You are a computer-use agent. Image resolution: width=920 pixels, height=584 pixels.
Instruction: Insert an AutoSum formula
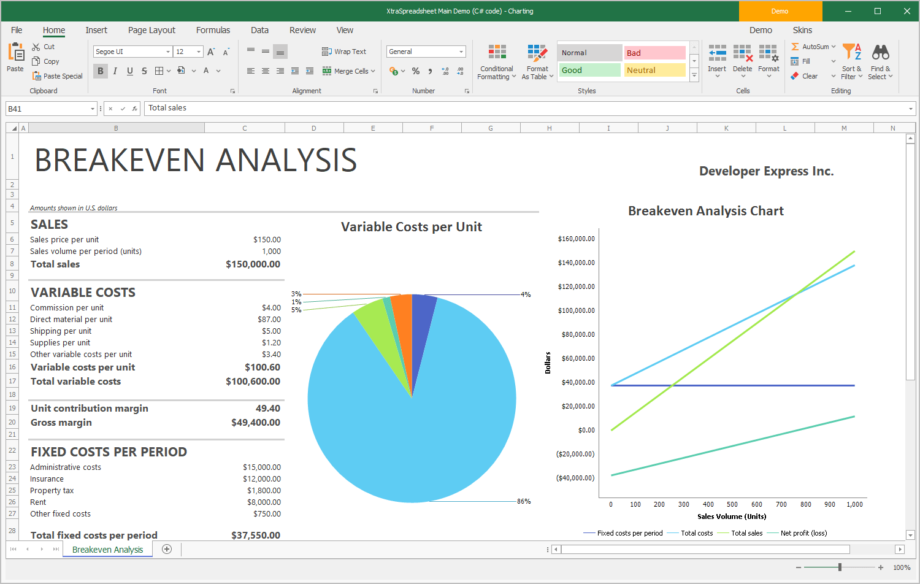[x=813, y=46]
